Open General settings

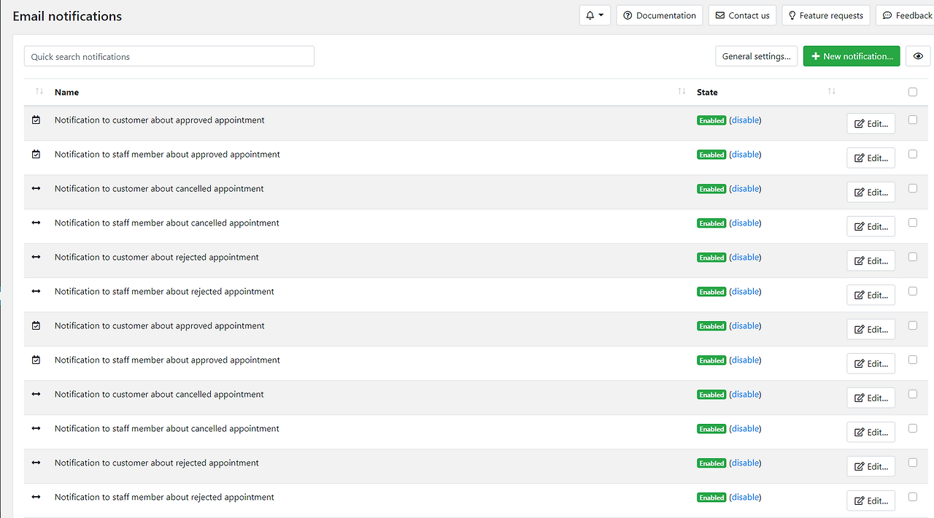pos(756,56)
